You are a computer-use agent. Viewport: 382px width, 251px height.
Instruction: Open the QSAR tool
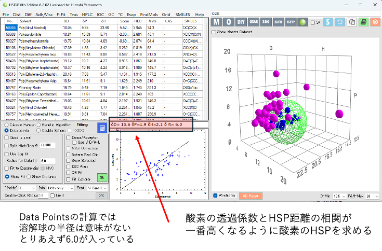pyautogui.click(x=254, y=22)
